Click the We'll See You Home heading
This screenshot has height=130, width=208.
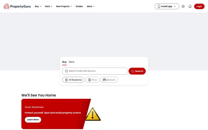pyautogui.click(x=39, y=95)
